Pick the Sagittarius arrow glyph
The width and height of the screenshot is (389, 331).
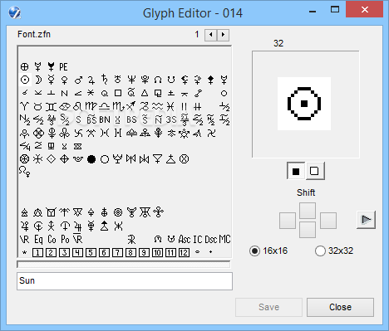(x=130, y=106)
